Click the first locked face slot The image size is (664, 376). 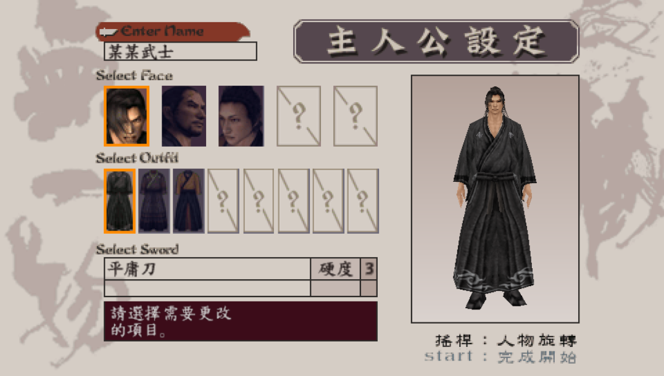[x=299, y=116]
